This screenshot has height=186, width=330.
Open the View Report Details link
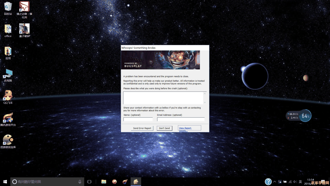click(185, 128)
